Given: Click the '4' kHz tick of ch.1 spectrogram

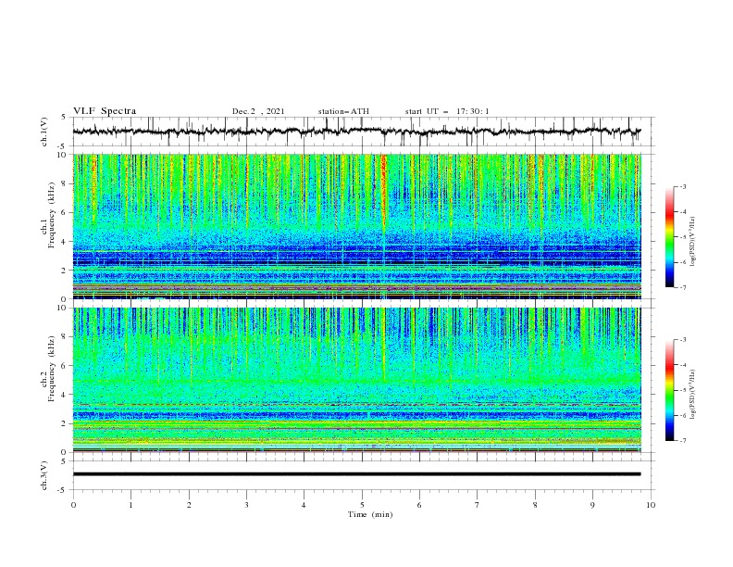Looking at the screenshot, I should (66, 242).
